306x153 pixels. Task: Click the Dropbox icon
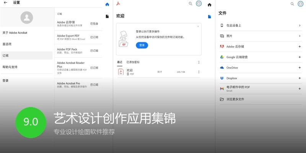222,78
